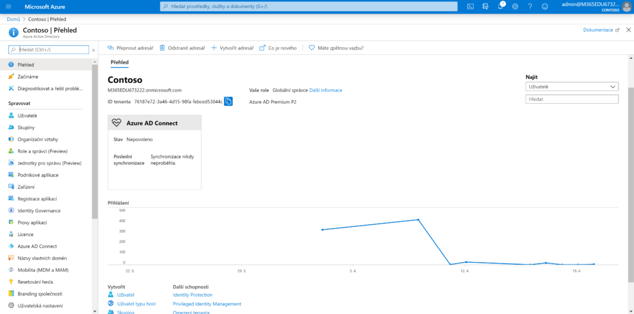Click the sidebar scroll down arrow
Image resolution: width=634 pixels, height=314 pixels.
[x=95, y=311]
